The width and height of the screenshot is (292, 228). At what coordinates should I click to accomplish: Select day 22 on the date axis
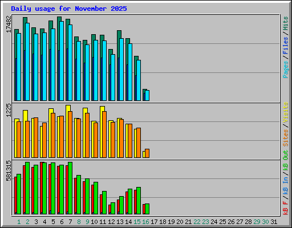tap(197, 222)
